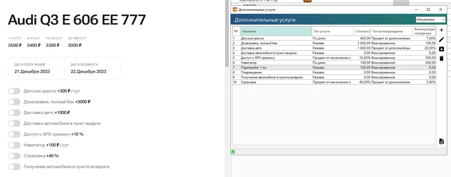Click the archive box icon
The height and width of the screenshot is (177, 451).
[441, 49]
